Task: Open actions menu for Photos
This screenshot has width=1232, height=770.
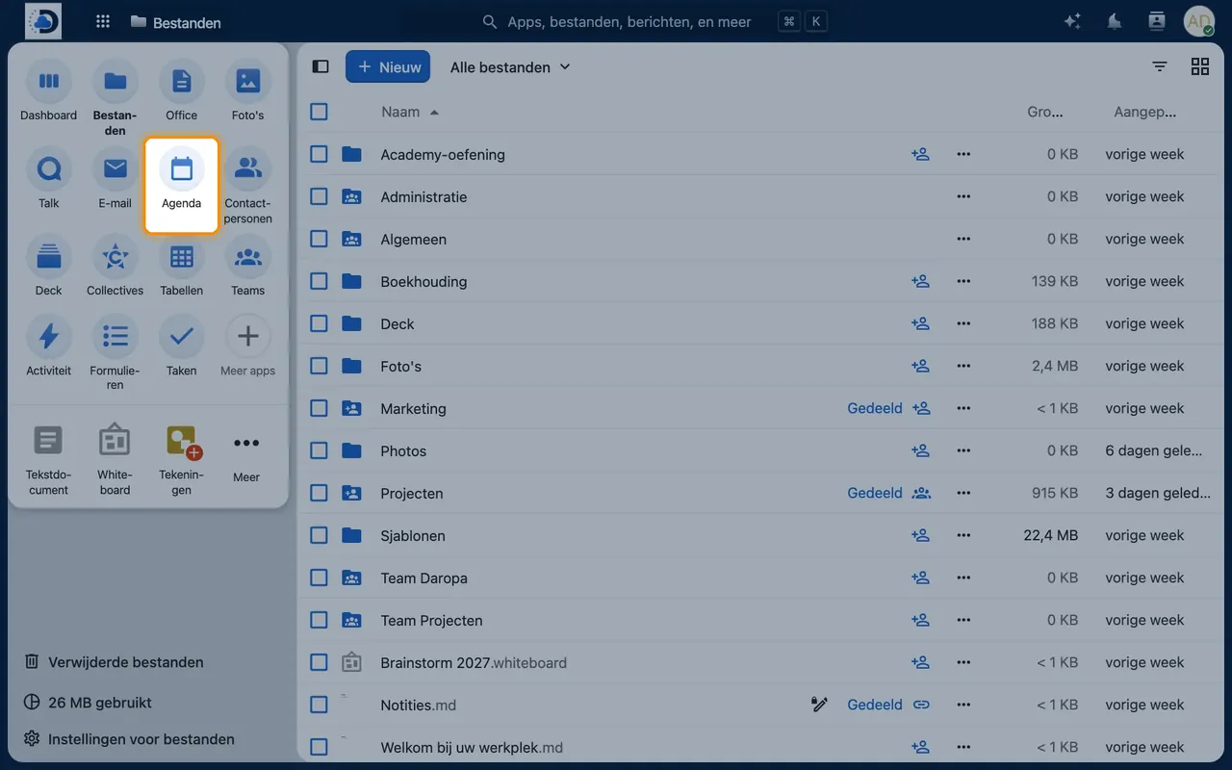Action: click(963, 450)
